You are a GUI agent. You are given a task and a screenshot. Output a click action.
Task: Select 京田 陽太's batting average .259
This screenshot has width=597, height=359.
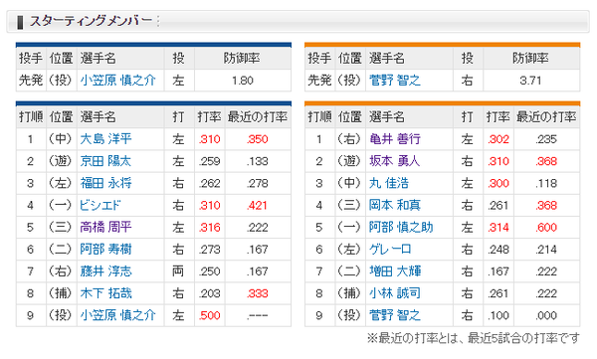209,161
